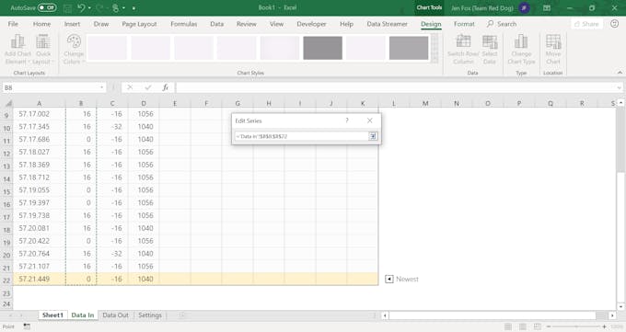The width and height of the screenshot is (626, 332).
Task: Select the Format chart tools tab
Action: click(x=464, y=24)
